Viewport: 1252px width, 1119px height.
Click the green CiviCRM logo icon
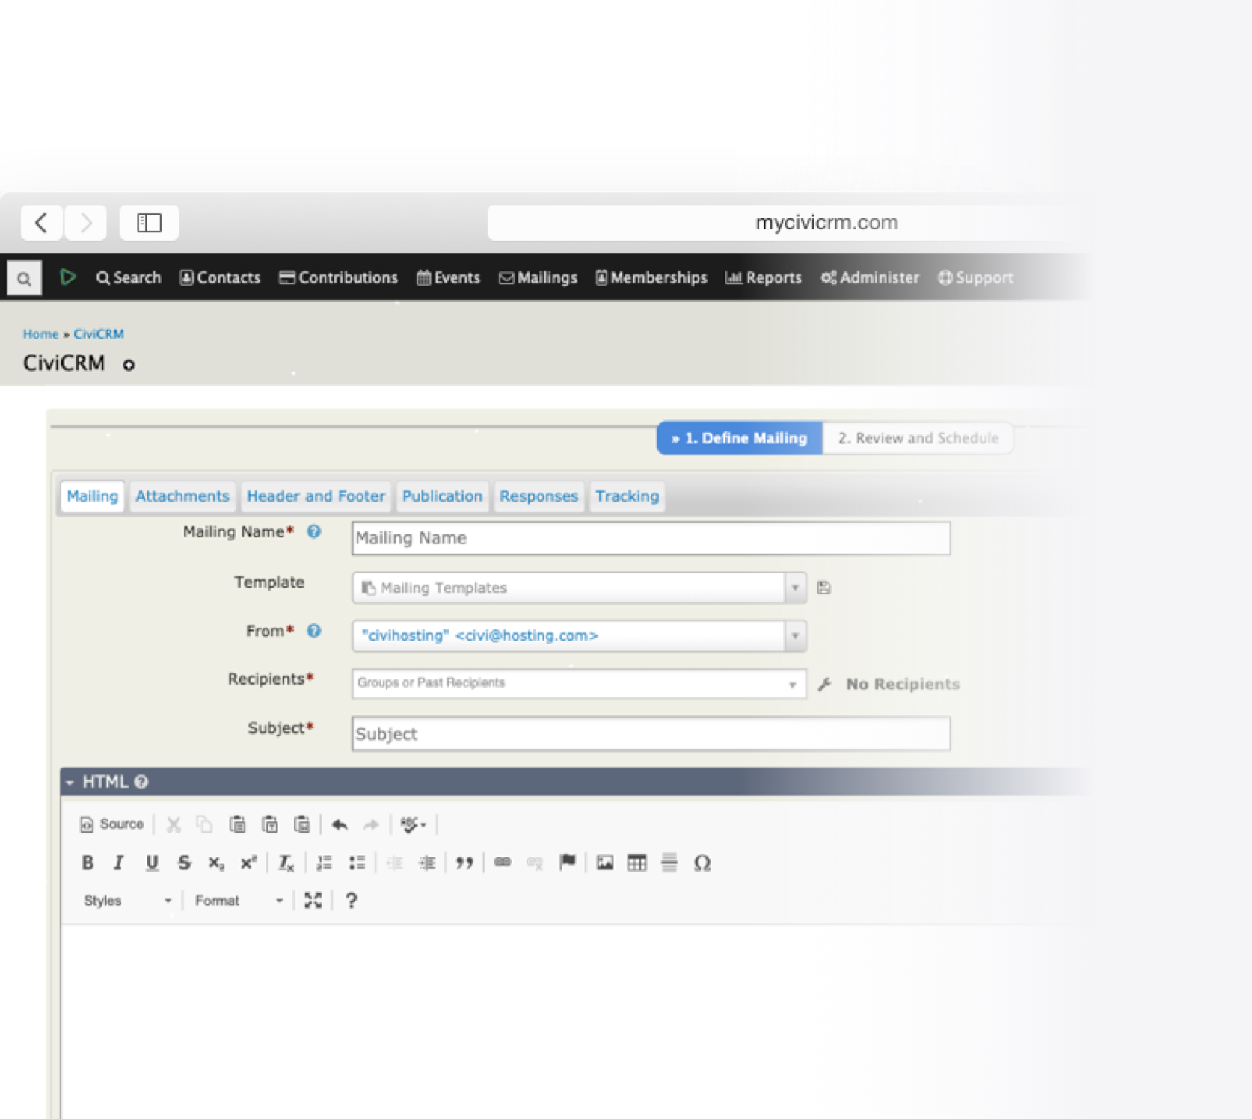[68, 277]
